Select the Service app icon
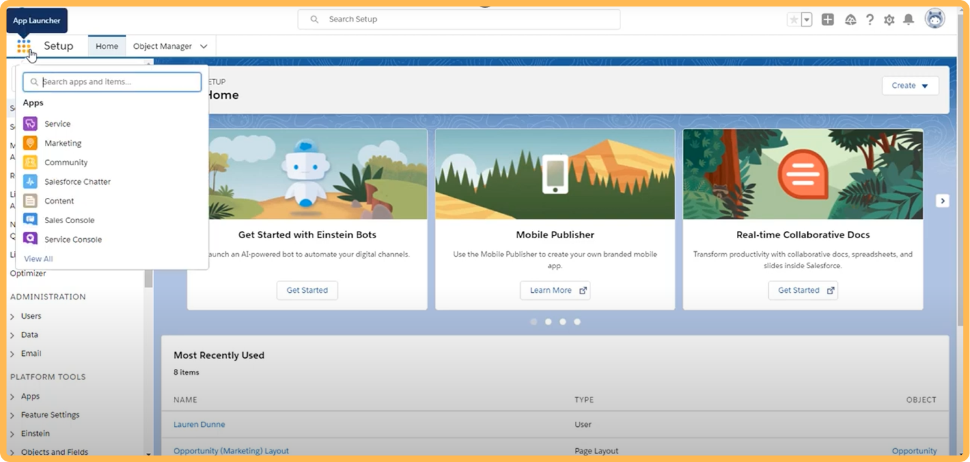Viewport: 970px width, 462px height. coord(30,124)
